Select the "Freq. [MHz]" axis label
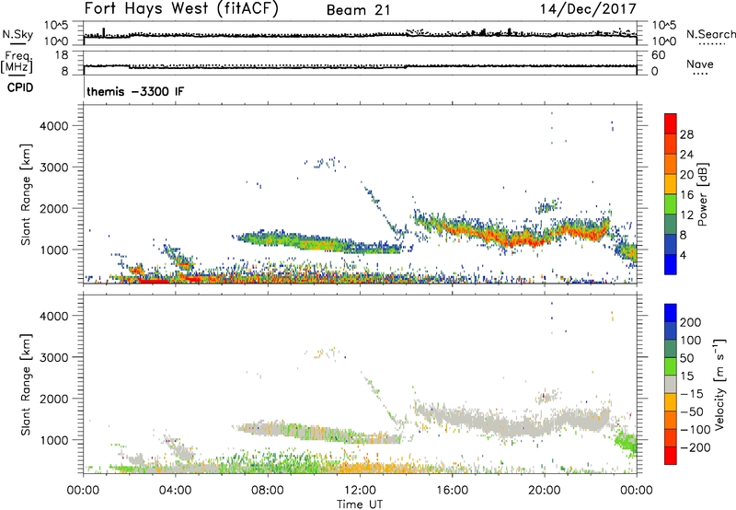The image size is (736, 510). coord(18,62)
